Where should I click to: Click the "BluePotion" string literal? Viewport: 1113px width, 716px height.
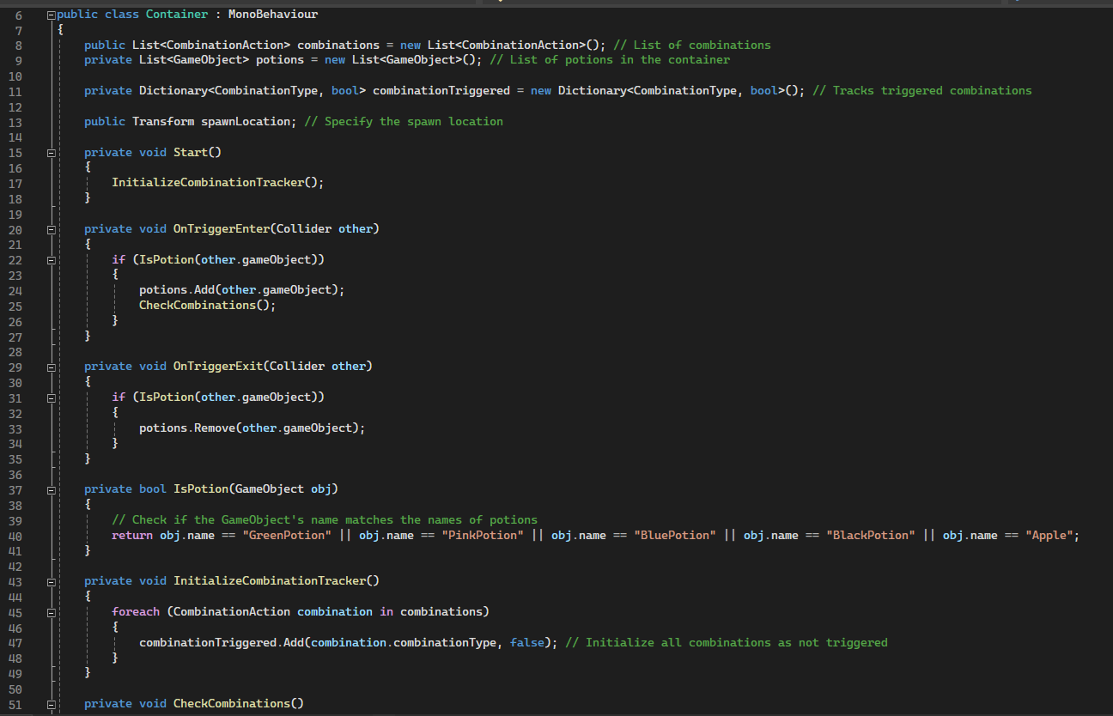pyautogui.click(x=675, y=536)
